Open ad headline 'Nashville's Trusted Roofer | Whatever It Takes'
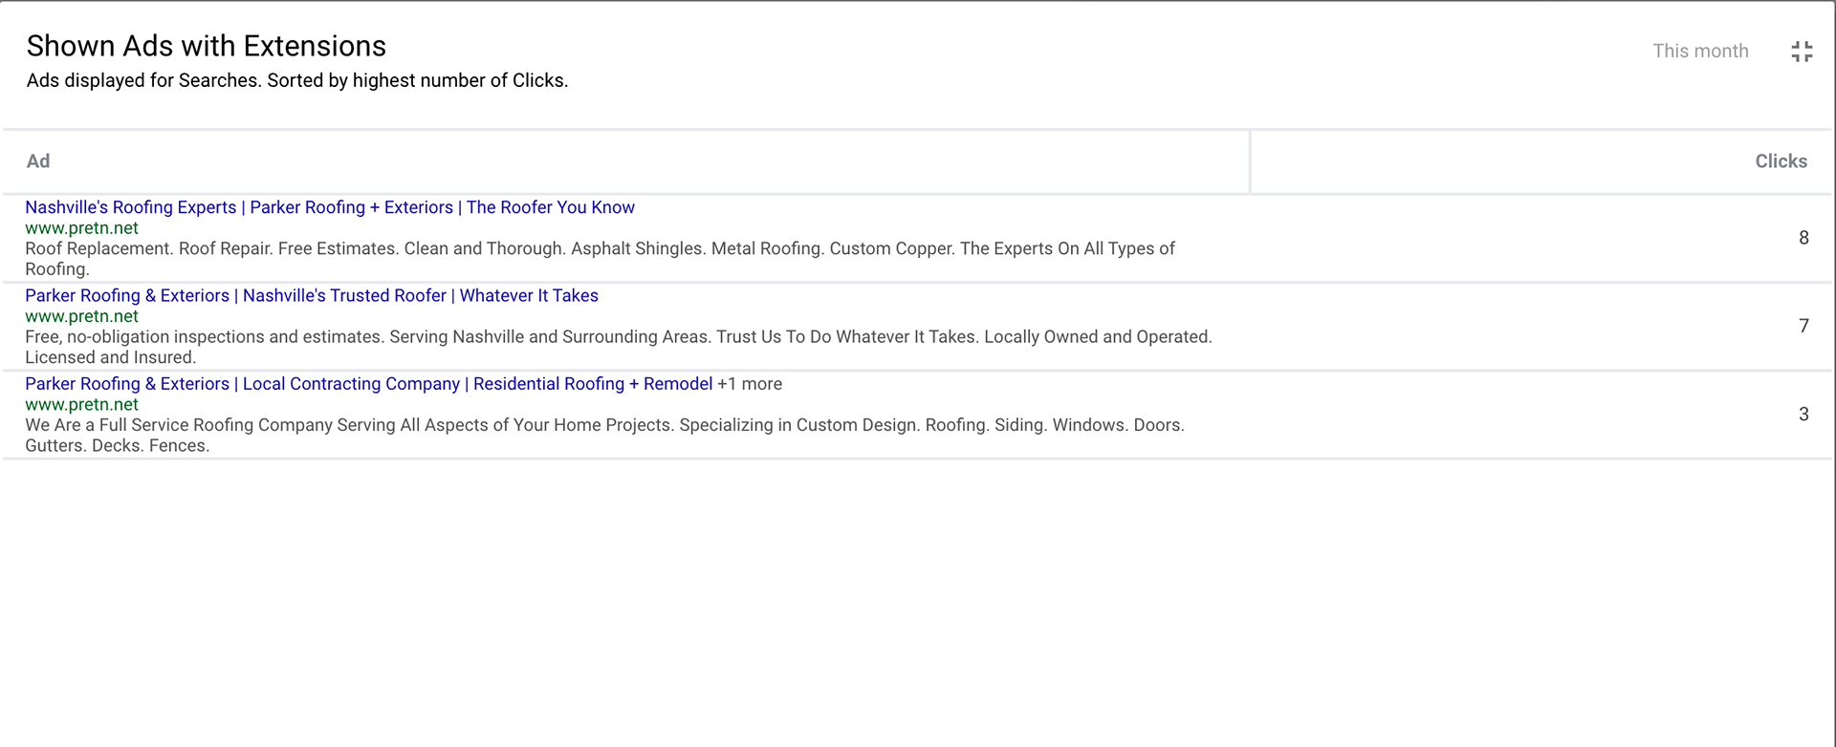The width and height of the screenshot is (1836, 747). (x=312, y=295)
